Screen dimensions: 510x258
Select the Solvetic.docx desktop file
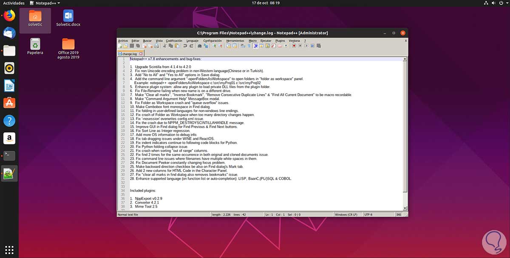(68, 18)
